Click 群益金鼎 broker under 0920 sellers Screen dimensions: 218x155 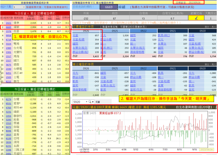[194, 77]
